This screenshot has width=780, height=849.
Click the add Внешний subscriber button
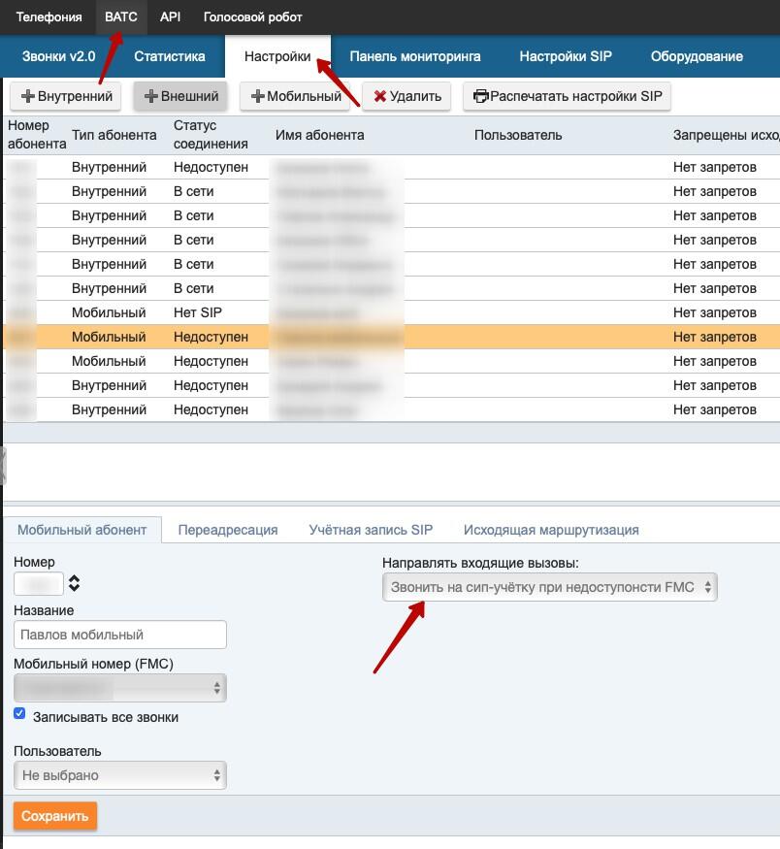(181, 96)
